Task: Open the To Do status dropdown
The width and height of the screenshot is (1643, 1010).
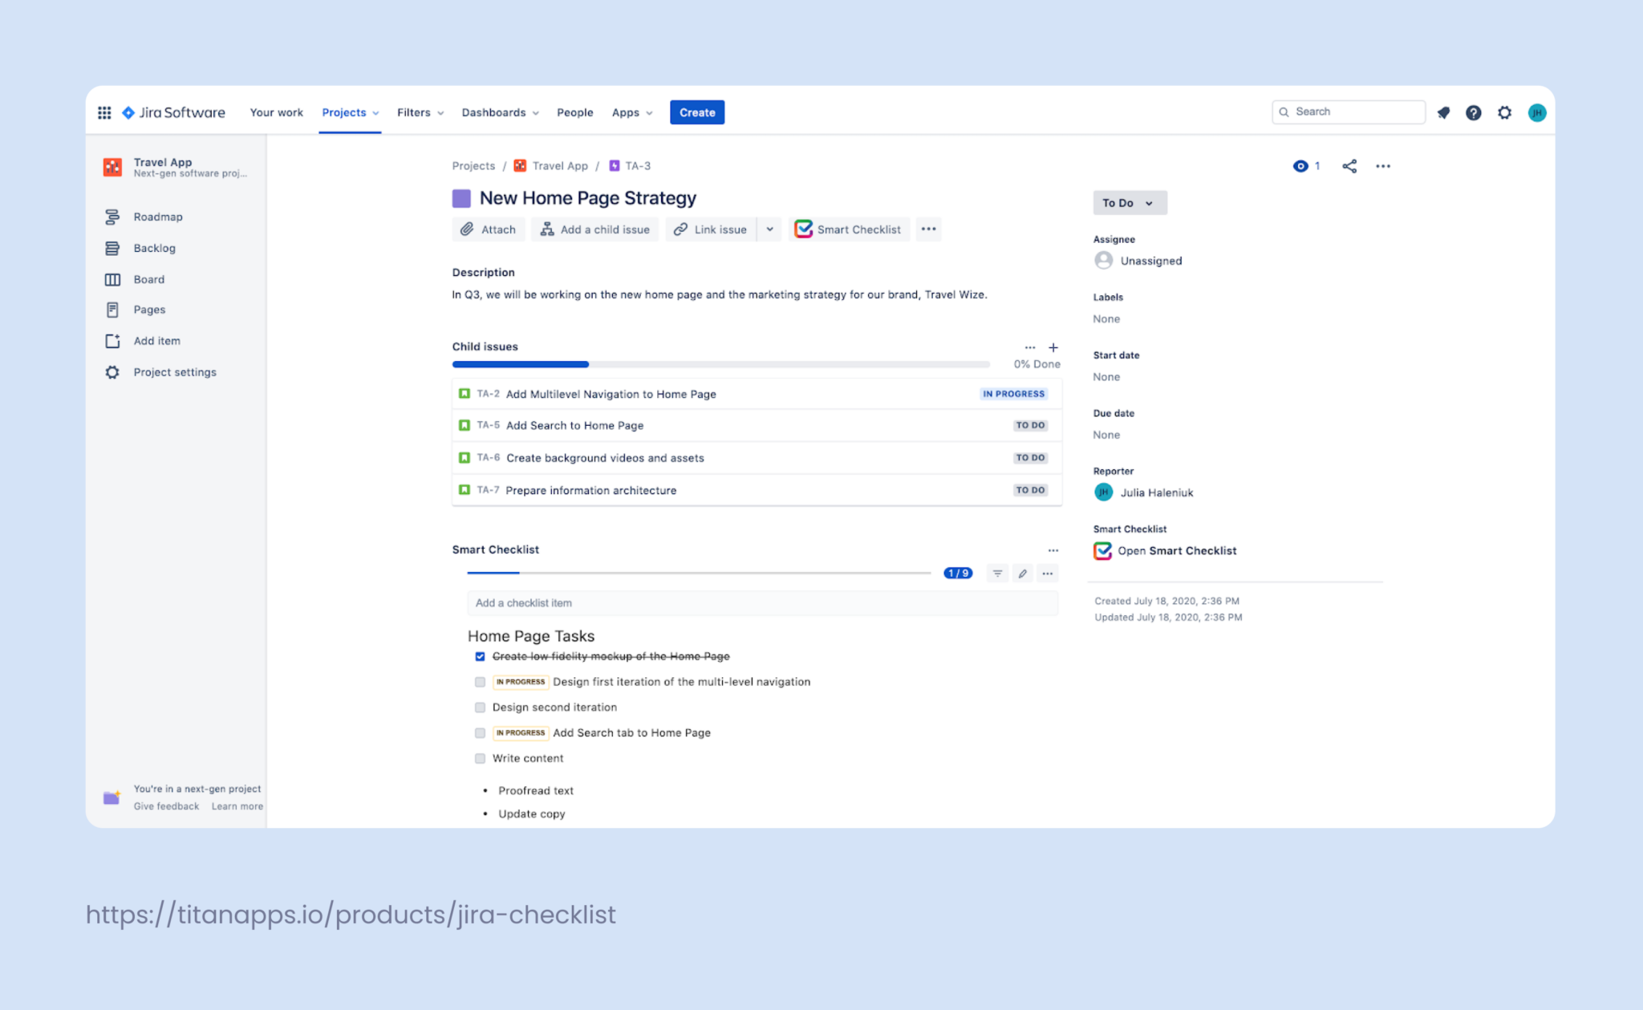Action: pos(1129,202)
